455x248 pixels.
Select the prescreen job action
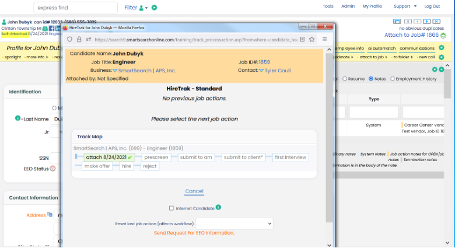point(156,157)
